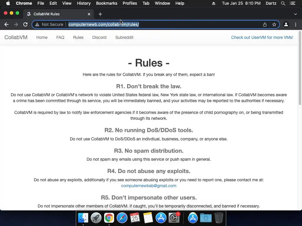This screenshot has height=226, width=302.
Task: Click computernewbab@gmail.com email link
Action: coord(149,186)
